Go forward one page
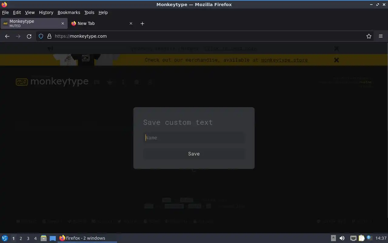Viewport: 388px width, 243px height. pyautogui.click(x=18, y=36)
